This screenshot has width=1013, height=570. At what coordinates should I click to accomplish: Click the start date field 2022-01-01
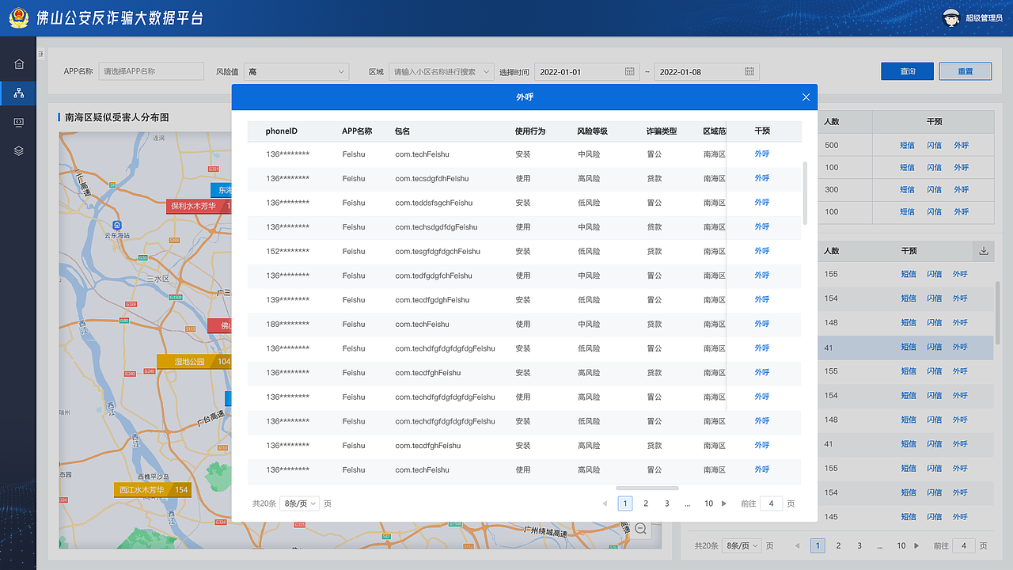tap(587, 71)
